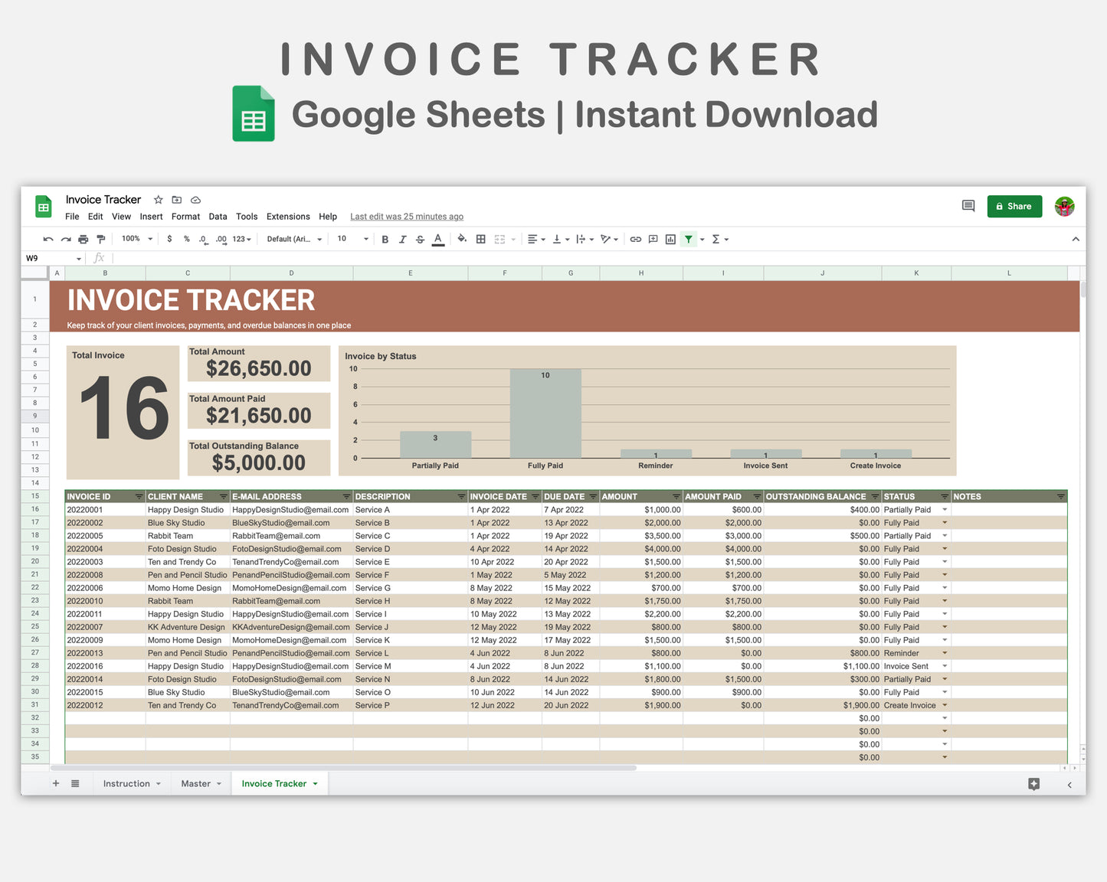Open the borders tool
The image size is (1107, 882).
(480, 239)
